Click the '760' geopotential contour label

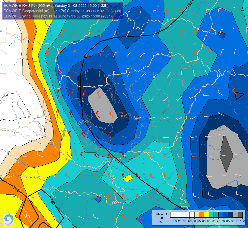click(190, 4)
